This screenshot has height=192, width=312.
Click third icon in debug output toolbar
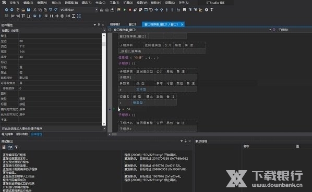[16, 147]
